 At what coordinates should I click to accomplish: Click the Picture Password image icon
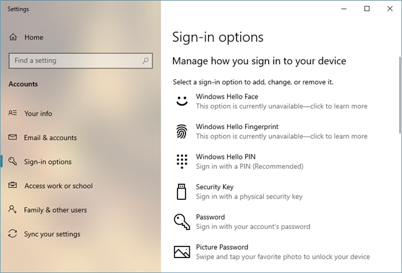click(182, 252)
